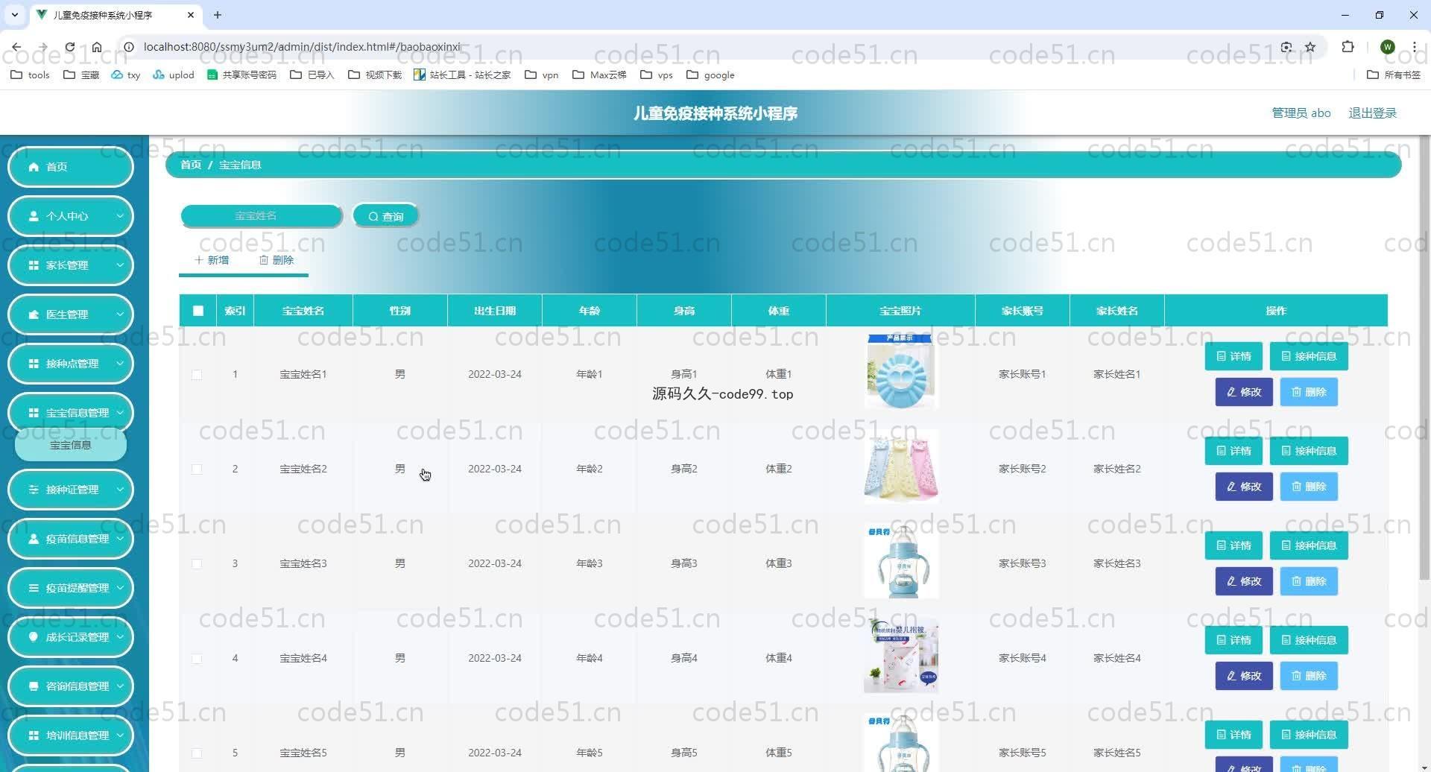
Task: Open 详情 for row 宝宝姓名5
Action: point(1233,735)
